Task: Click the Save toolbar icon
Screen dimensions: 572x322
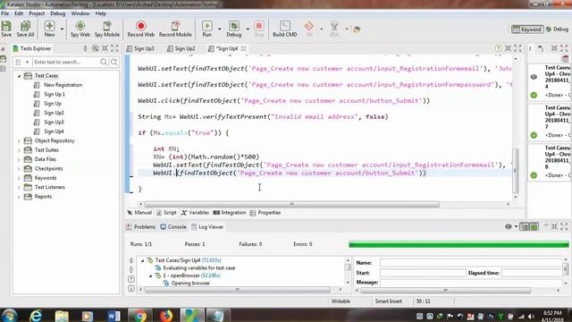Action: (6, 29)
